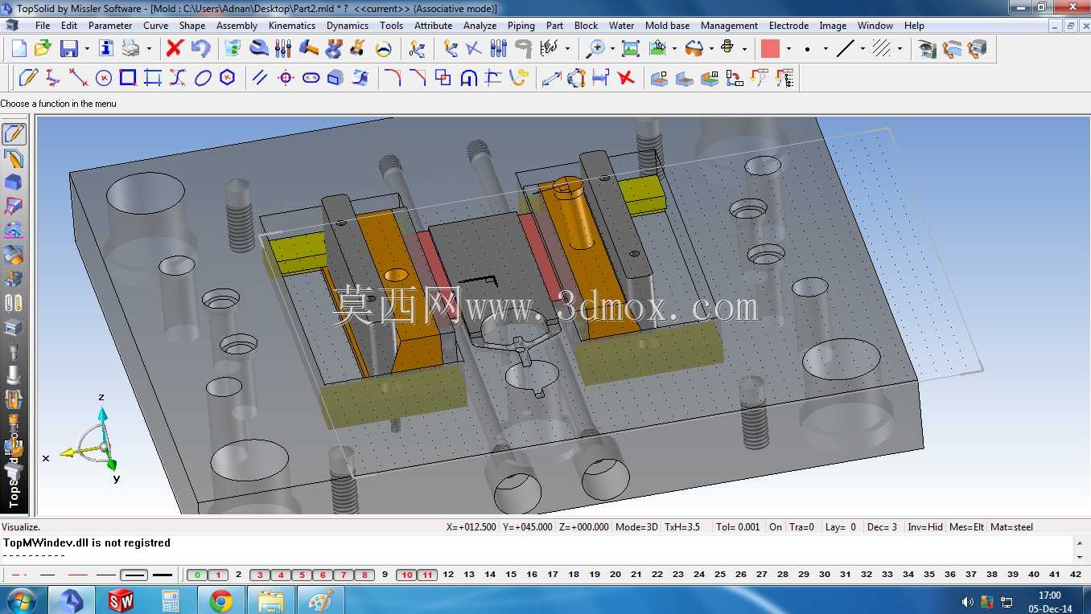Toggle layer 6 button in the layer bar
1091x614 pixels.
click(x=323, y=575)
